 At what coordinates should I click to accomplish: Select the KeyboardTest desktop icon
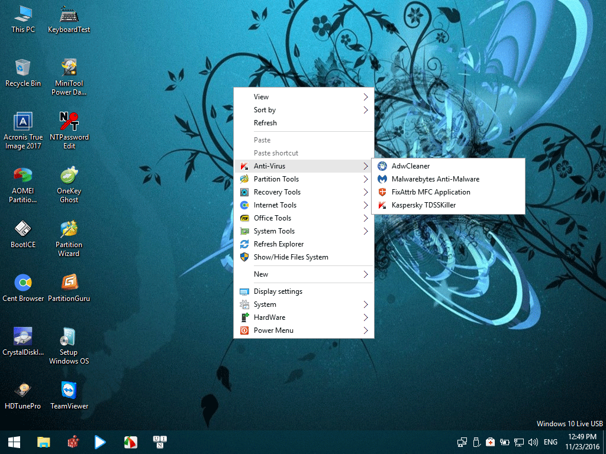[69, 19]
